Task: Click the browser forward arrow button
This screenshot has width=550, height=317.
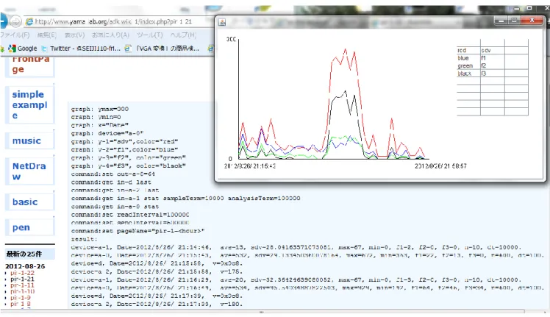Action: point(15,21)
